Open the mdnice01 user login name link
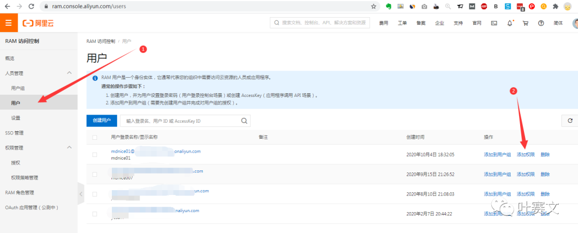The image size is (578, 233). [156, 151]
